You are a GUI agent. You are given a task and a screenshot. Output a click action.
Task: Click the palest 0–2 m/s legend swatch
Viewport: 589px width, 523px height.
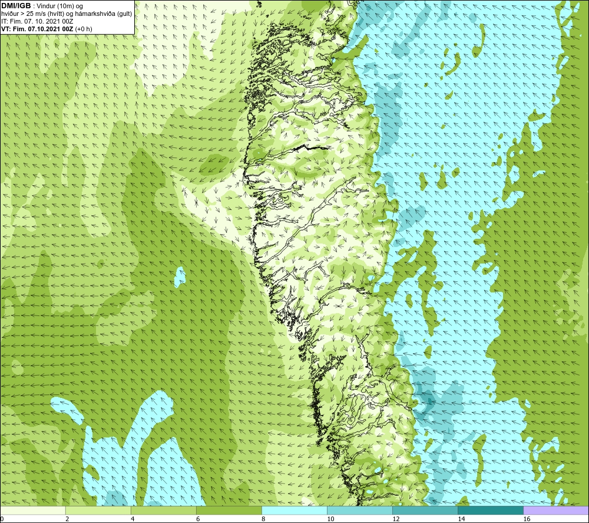pos(32,510)
